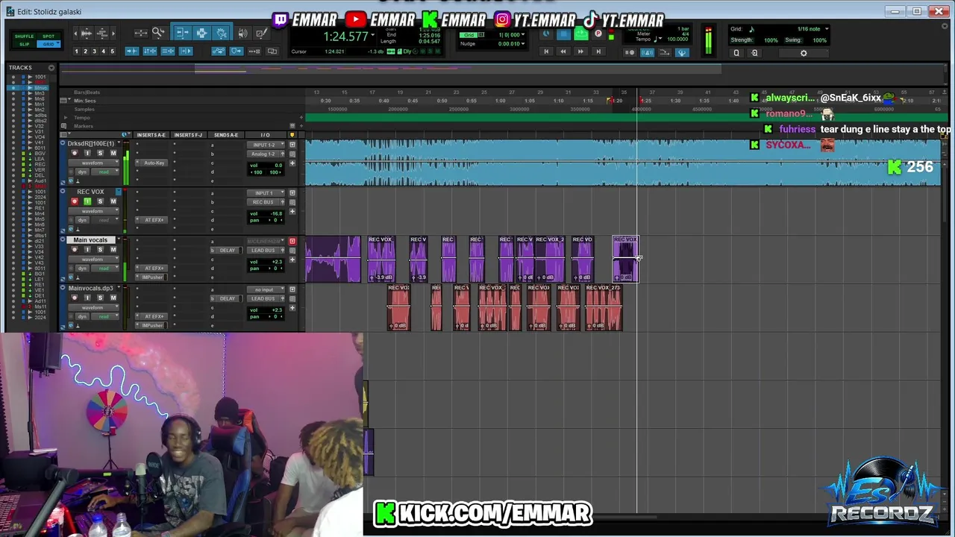
Task: Zoom in horizontally with right arrow
Action: tap(113, 34)
